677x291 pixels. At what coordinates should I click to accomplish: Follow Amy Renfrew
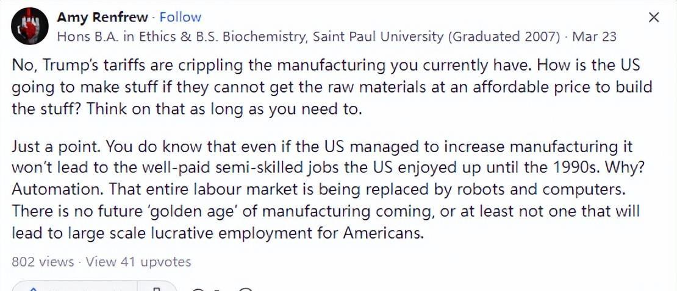[180, 17]
